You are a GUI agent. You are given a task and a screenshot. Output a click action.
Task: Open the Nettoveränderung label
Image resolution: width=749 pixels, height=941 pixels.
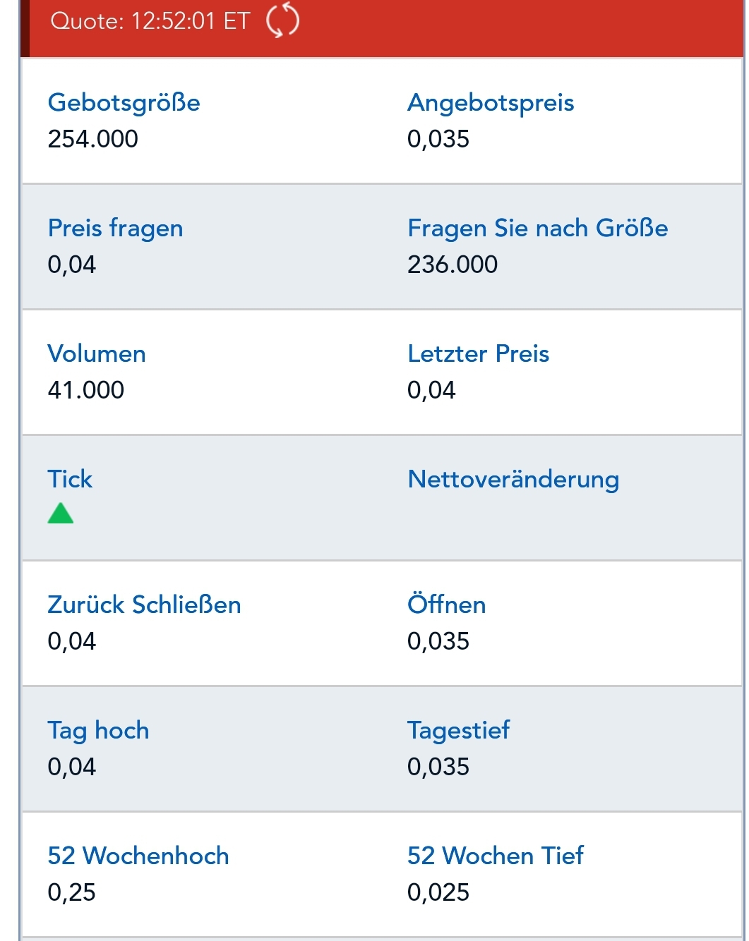point(513,479)
